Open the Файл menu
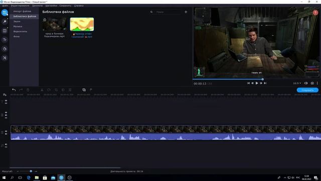321x181 pixels. click(x=5, y=6)
